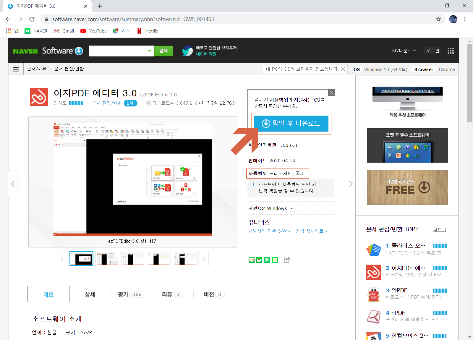Click the Naver Software logo
473x340 pixels.
(x=48, y=51)
